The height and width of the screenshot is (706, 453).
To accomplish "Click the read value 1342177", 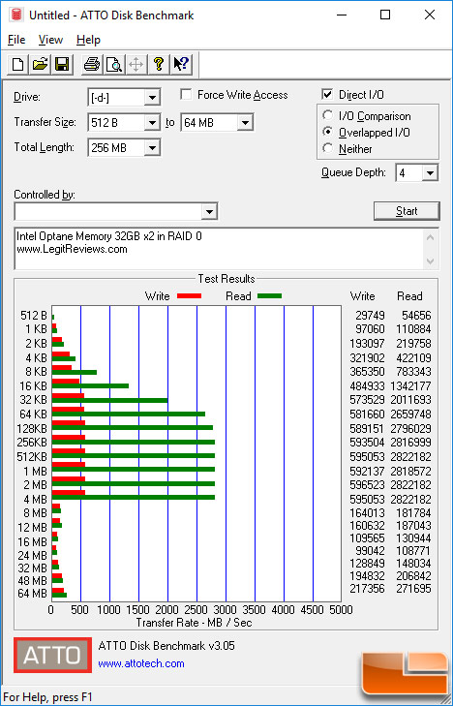I will pos(410,385).
